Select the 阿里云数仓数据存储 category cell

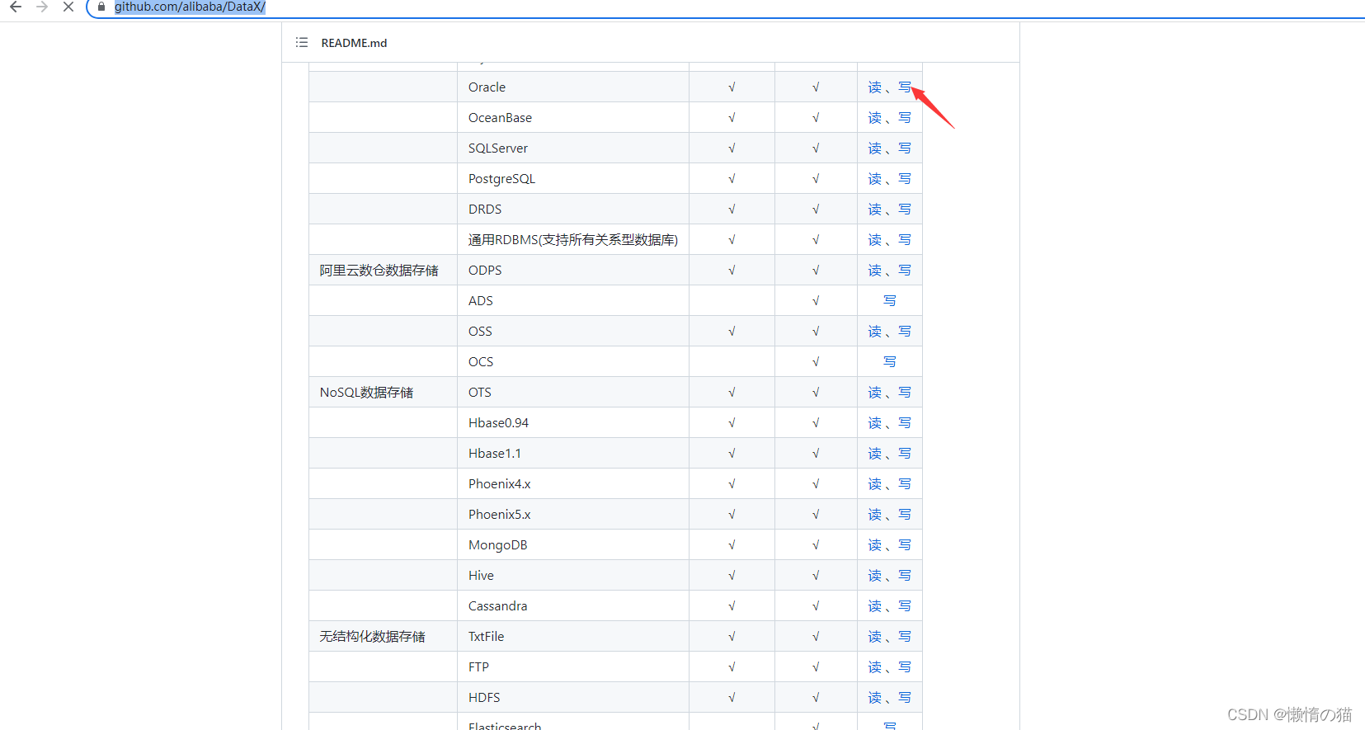(x=384, y=271)
